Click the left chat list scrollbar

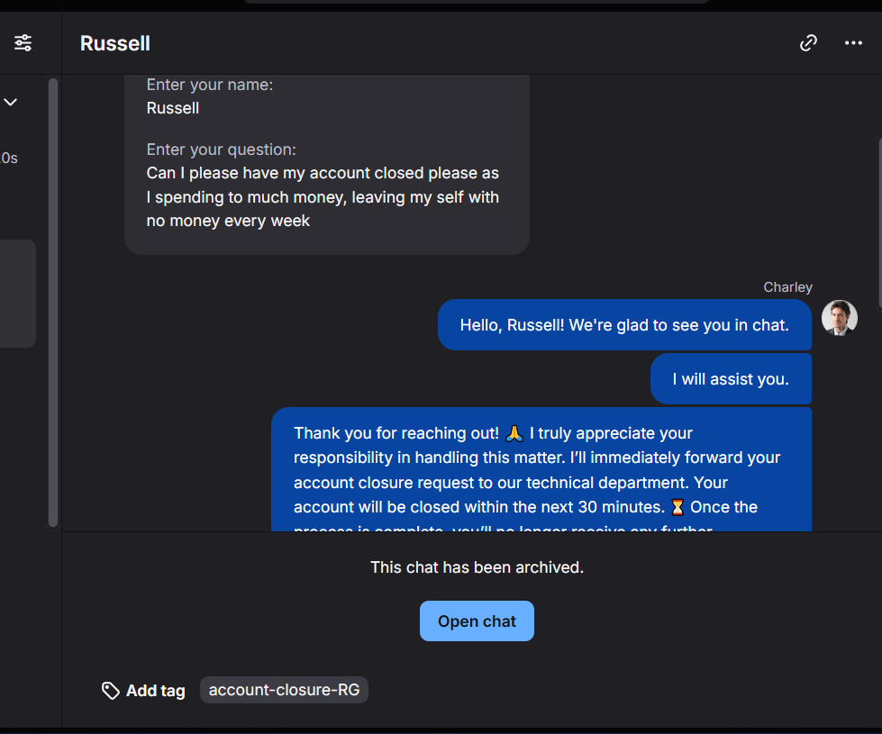click(x=53, y=302)
